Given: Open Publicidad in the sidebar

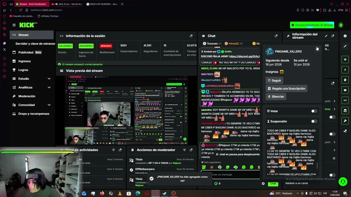Looking at the screenshot, I should coord(32,52).
